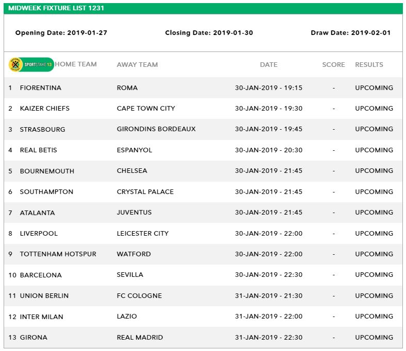Click the HOME TEAM column header
406x351 pixels.
76,64
